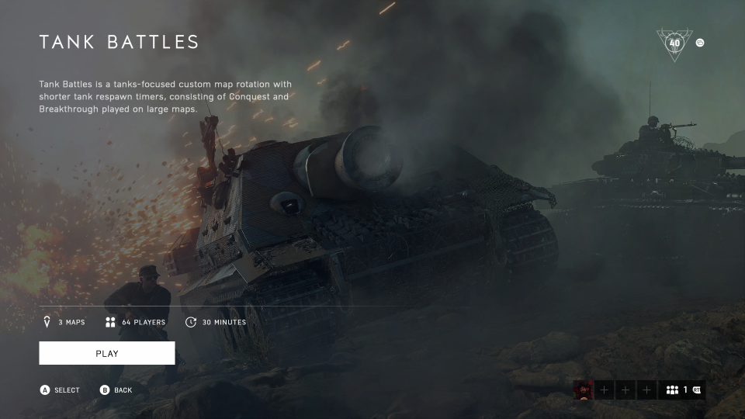Click the Select label
Viewport: 745px width, 419px height.
pos(67,390)
